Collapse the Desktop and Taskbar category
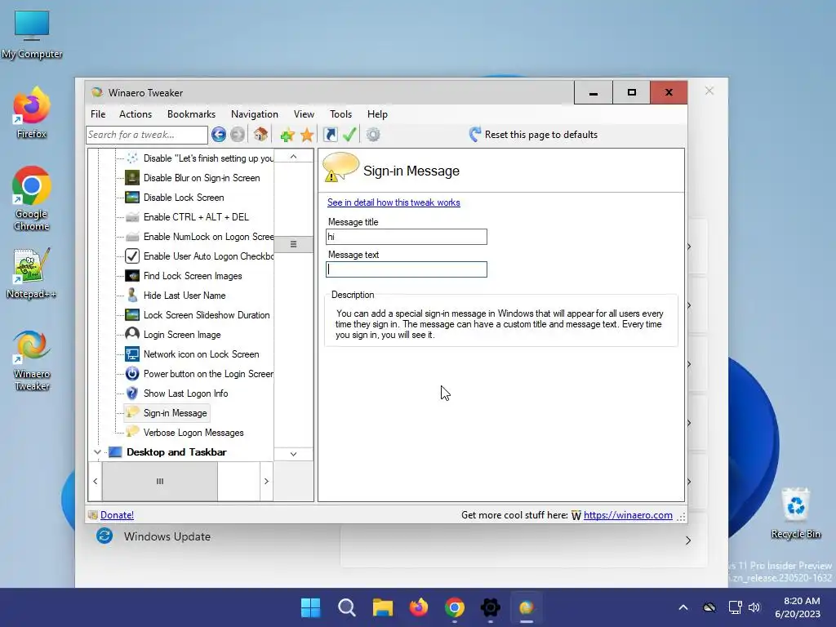The height and width of the screenshot is (627, 836). (97, 452)
